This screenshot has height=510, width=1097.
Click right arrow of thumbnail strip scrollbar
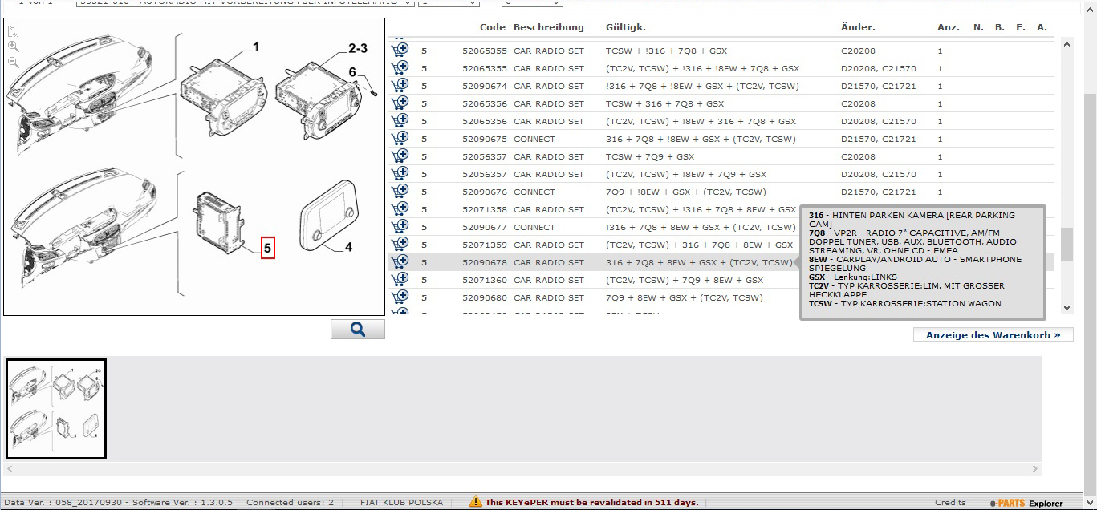point(1035,468)
